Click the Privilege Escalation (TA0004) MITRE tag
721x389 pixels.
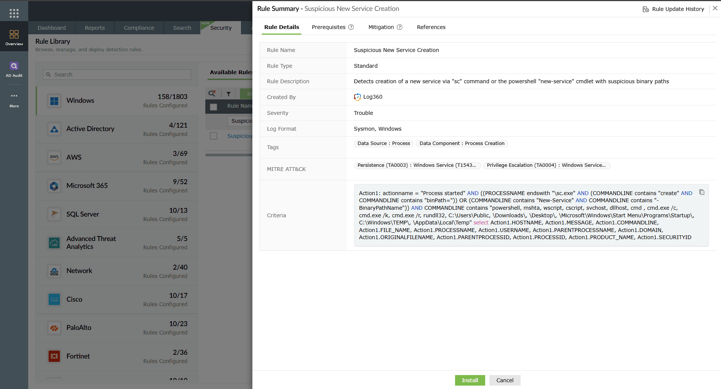click(547, 165)
